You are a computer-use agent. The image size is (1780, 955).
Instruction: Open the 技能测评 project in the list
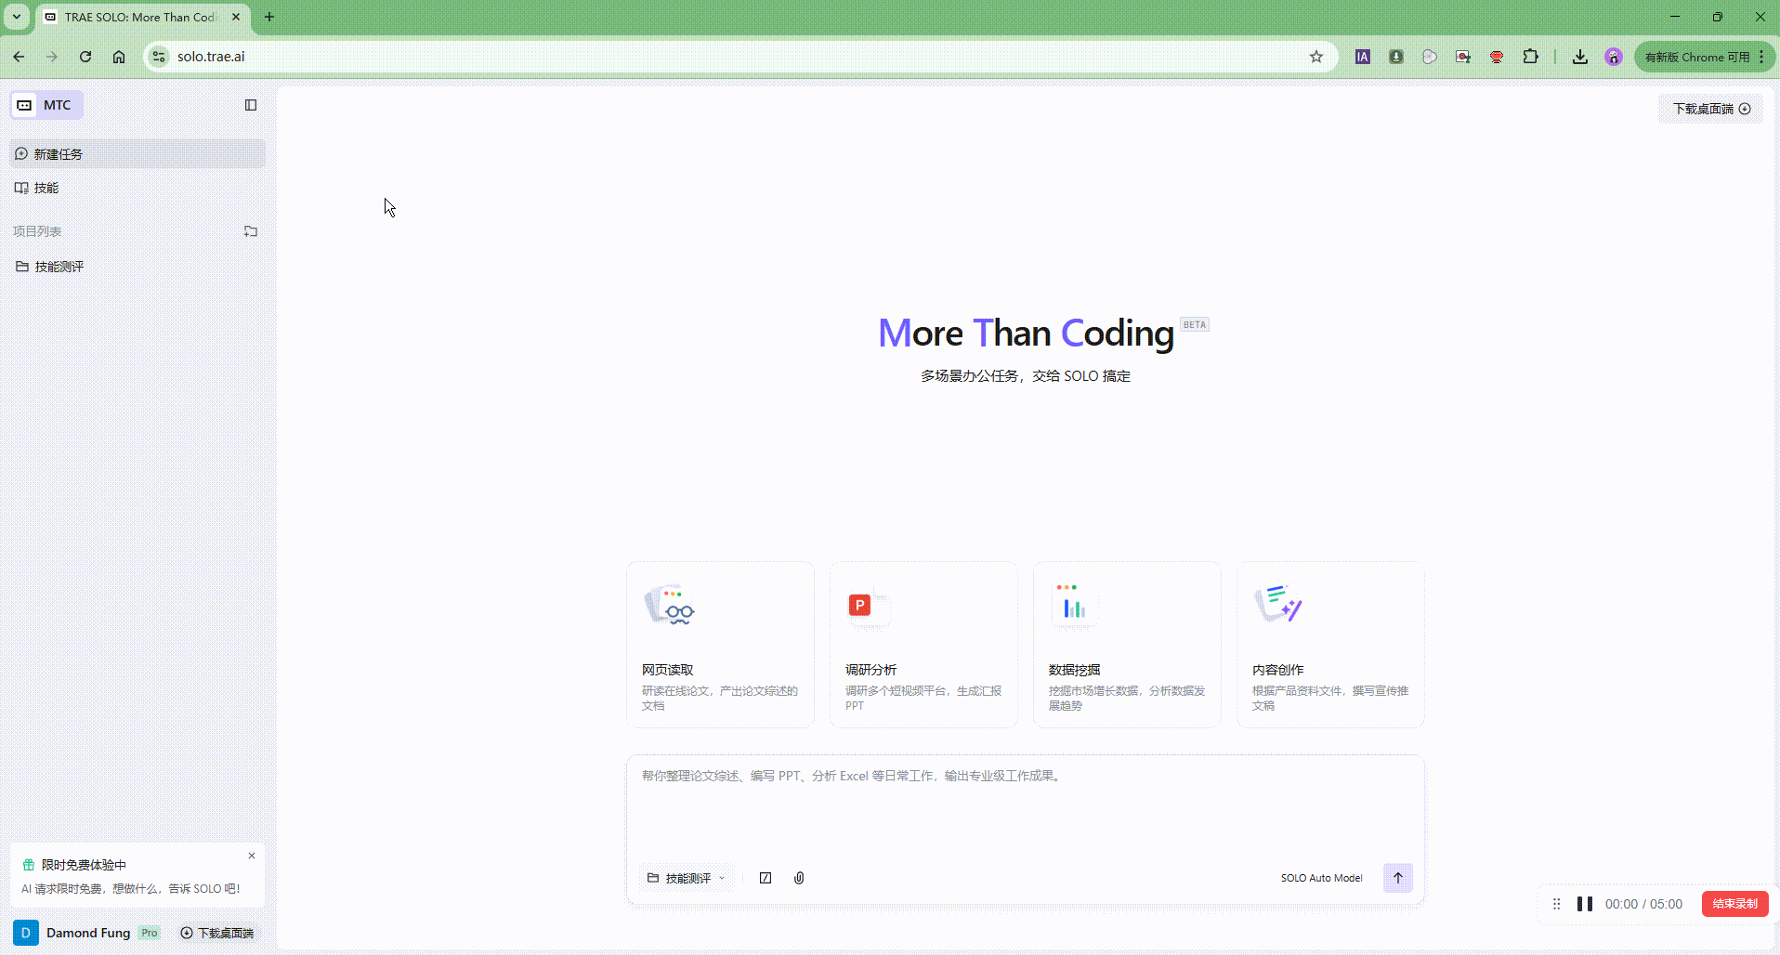click(x=59, y=267)
